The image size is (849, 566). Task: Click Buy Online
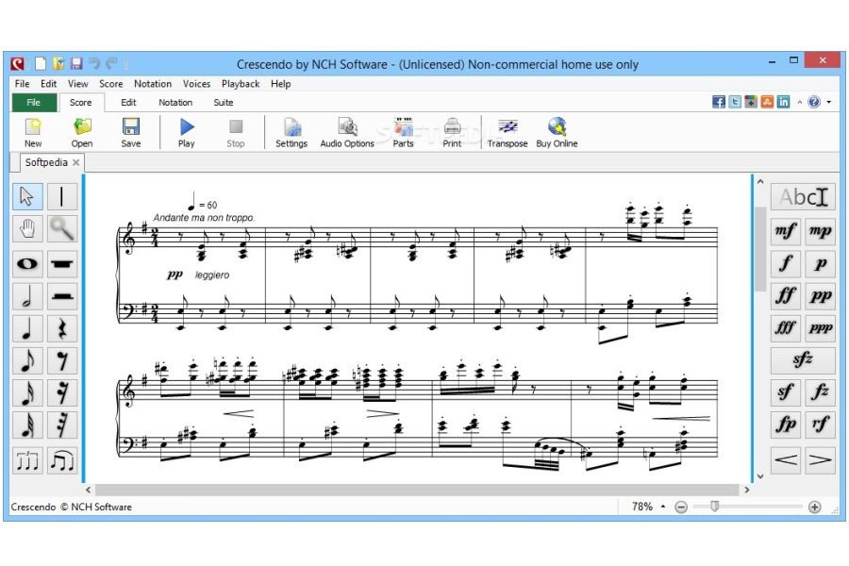coord(557,133)
